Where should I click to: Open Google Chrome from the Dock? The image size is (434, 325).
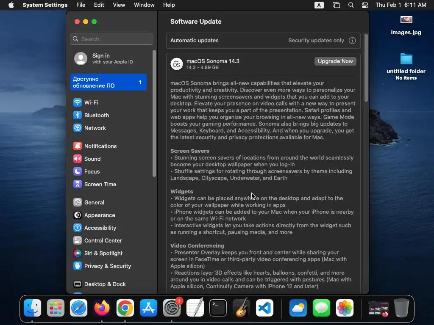[125, 308]
